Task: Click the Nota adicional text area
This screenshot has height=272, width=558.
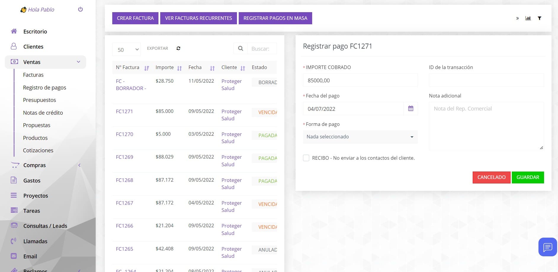Action: point(486,126)
